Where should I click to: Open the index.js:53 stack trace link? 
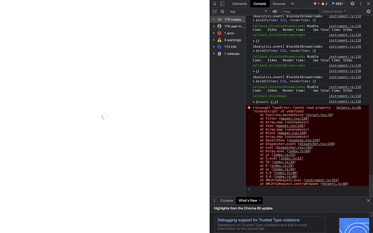coord(283,155)
